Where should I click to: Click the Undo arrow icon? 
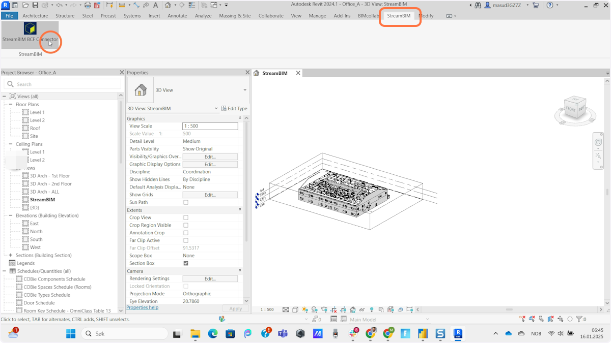59,5
